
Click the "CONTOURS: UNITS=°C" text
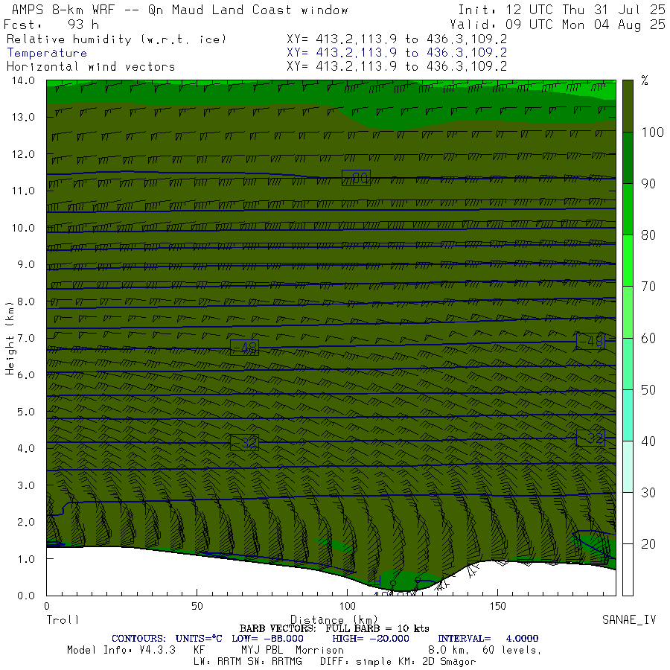coord(167,639)
